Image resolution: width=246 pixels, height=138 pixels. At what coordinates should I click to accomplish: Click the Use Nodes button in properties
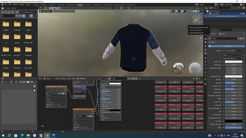(226, 46)
